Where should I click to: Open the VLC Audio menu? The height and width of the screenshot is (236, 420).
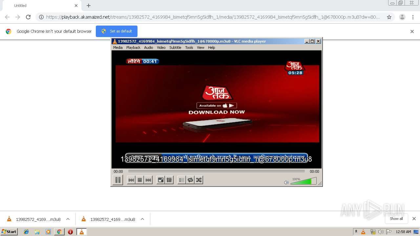tap(149, 48)
